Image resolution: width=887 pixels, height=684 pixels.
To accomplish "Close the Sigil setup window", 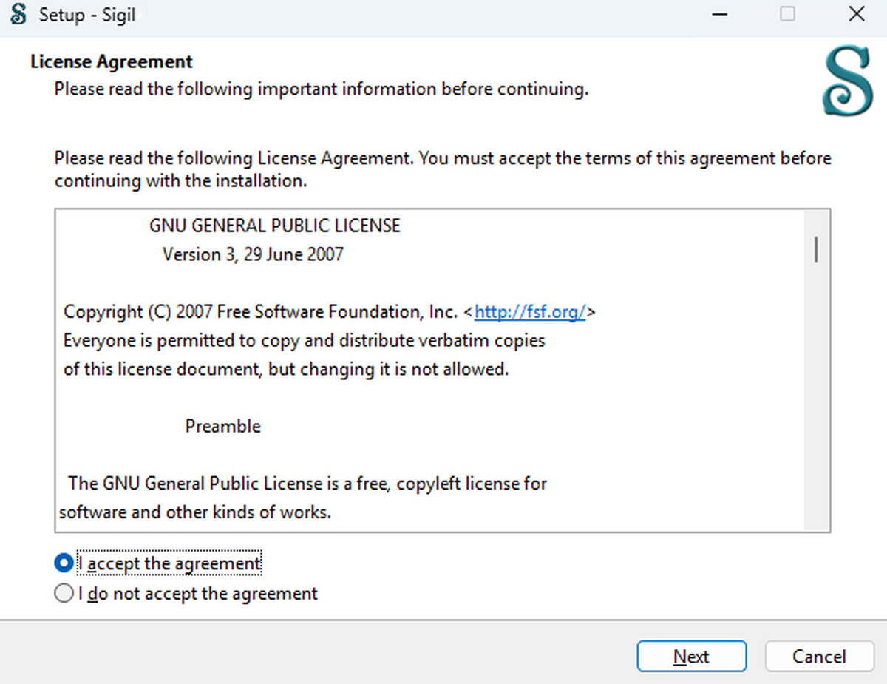I will [x=856, y=14].
